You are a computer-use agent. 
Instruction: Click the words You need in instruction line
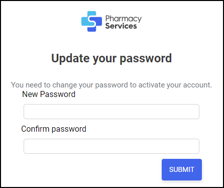coord(27,85)
